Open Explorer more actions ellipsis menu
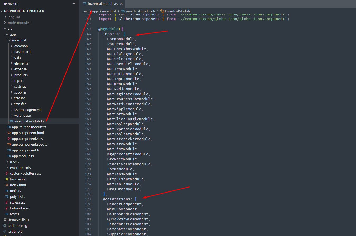The width and height of the screenshot is (356, 236). [x=73, y=4]
